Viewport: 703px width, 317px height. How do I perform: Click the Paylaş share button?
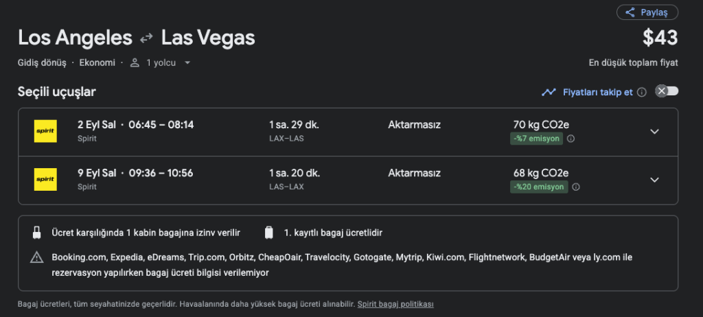click(647, 12)
